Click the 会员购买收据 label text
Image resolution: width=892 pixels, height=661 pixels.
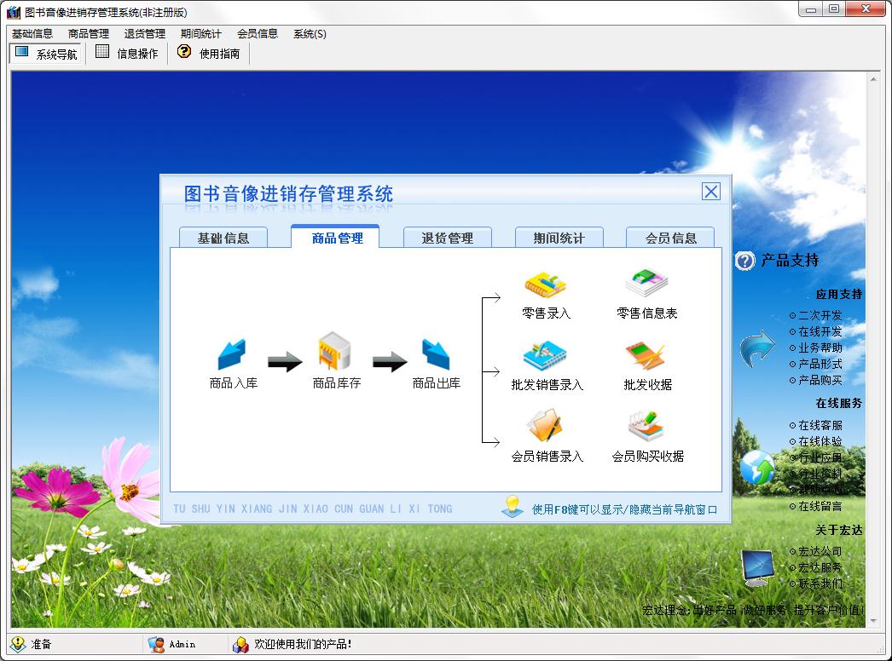(x=647, y=457)
